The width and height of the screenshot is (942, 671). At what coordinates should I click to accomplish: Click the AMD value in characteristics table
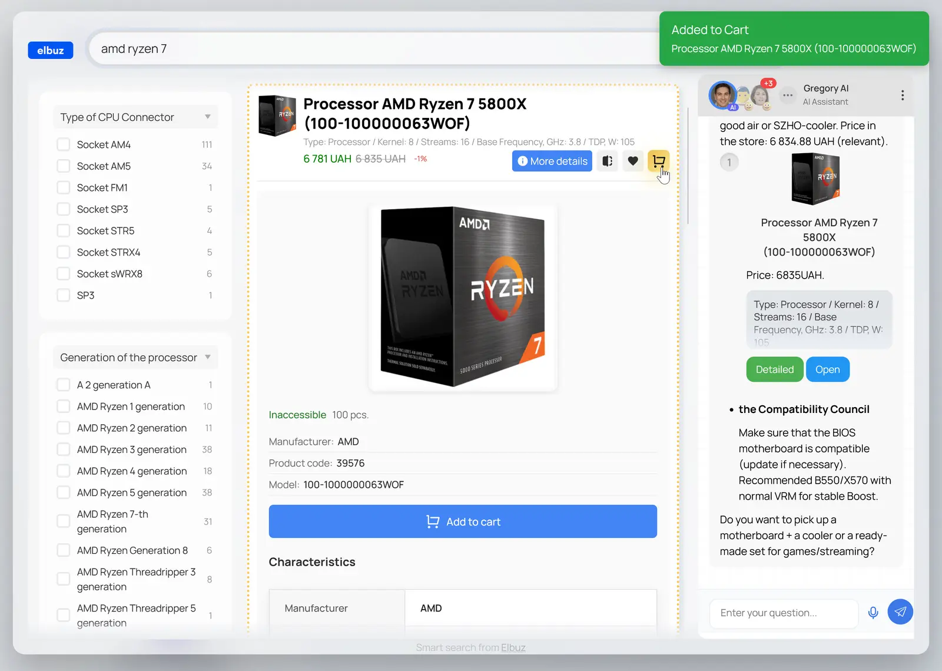coord(431,608)
